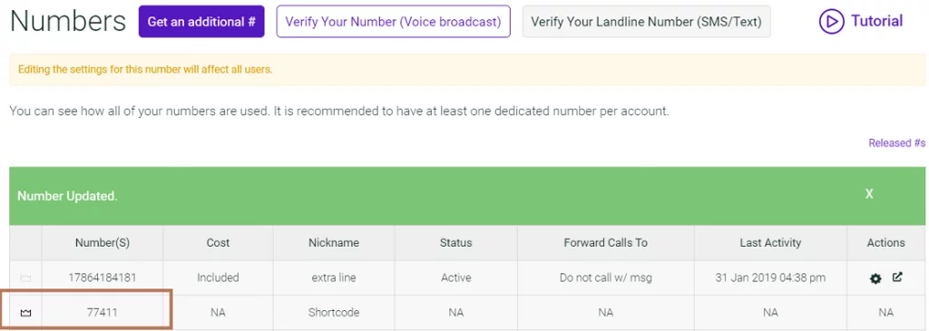The image size is (929, 331).
Task: Click the Nickname column header
Action: (x=334, y=243)
